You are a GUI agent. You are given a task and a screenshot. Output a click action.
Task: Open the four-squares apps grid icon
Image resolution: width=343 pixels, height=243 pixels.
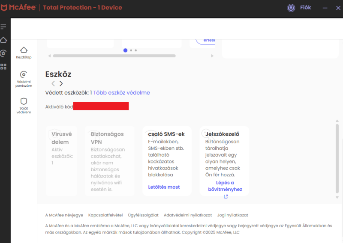(3, 67)
